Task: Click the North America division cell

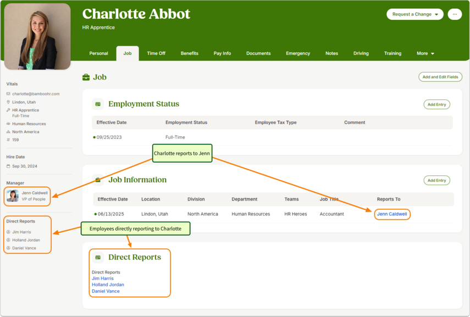Action: (x=203, y=214)
